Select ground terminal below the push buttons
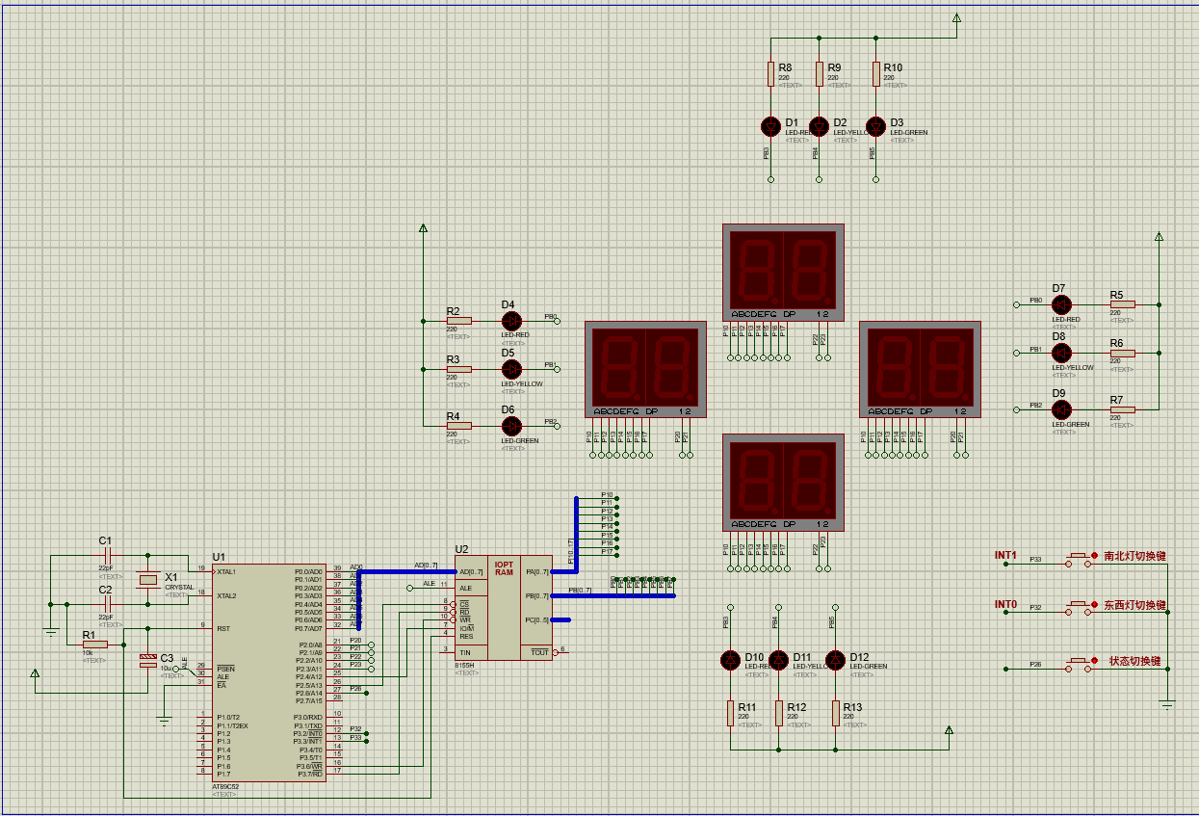This screenshot has height=816, width=1199. (x=1167, y=705)
